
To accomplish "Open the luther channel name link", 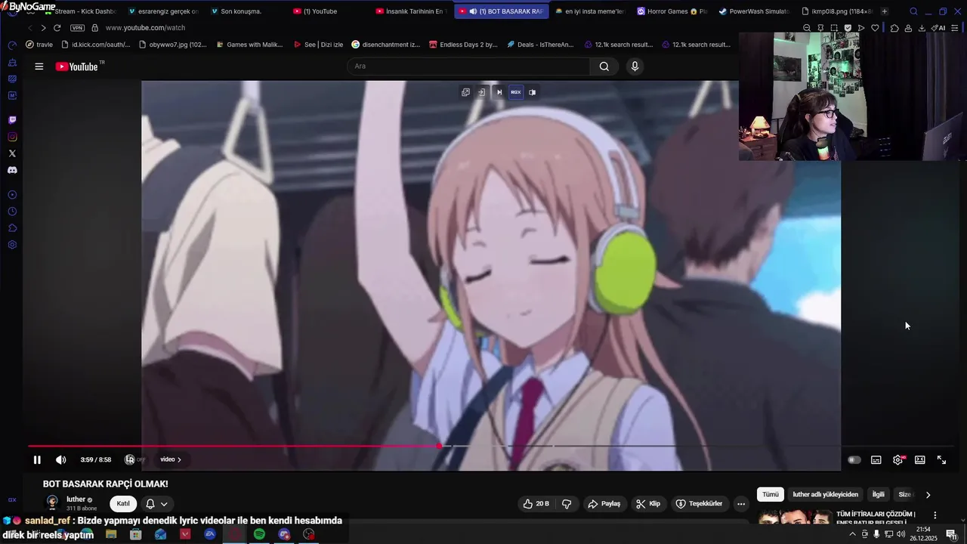I will [x=76, y=499].
